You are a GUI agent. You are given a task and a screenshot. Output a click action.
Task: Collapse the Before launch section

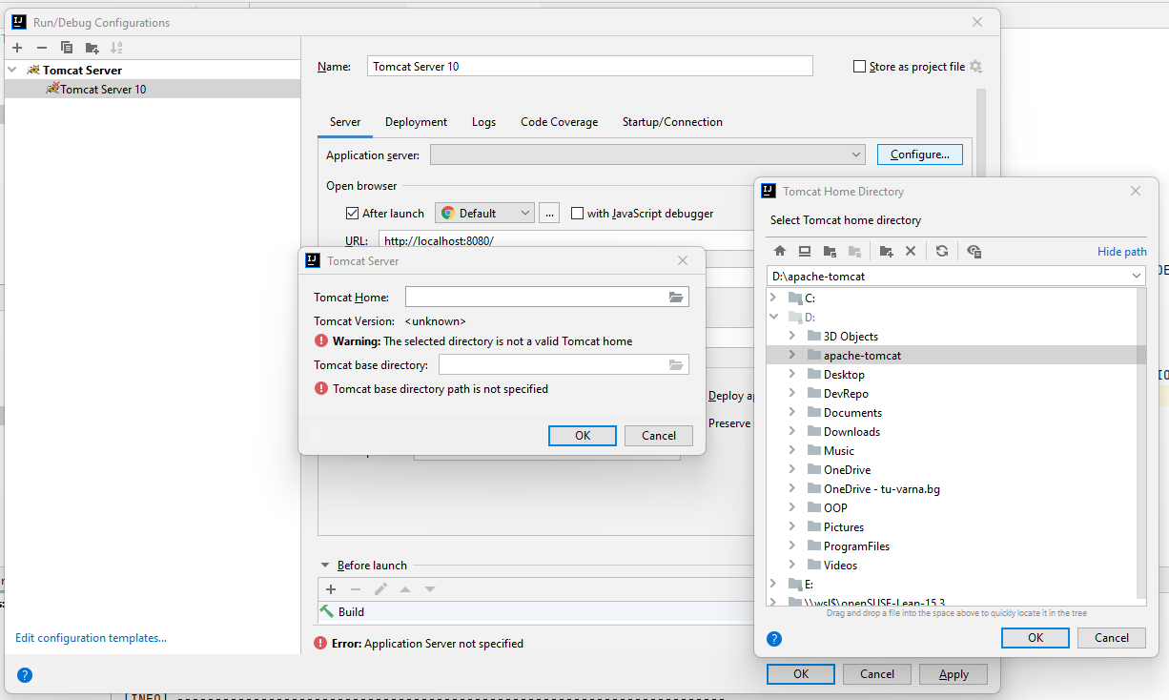324,566
